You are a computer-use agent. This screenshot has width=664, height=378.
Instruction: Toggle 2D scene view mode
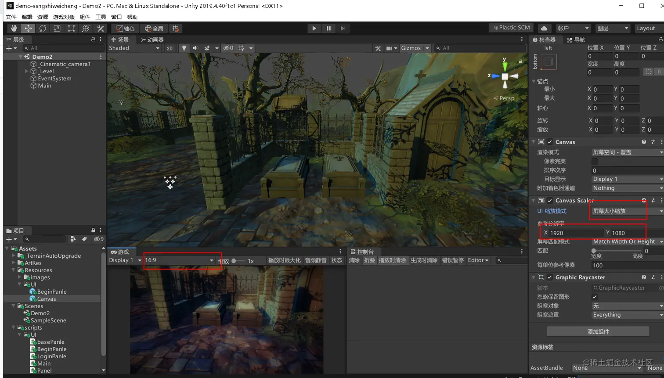(170, 48)
